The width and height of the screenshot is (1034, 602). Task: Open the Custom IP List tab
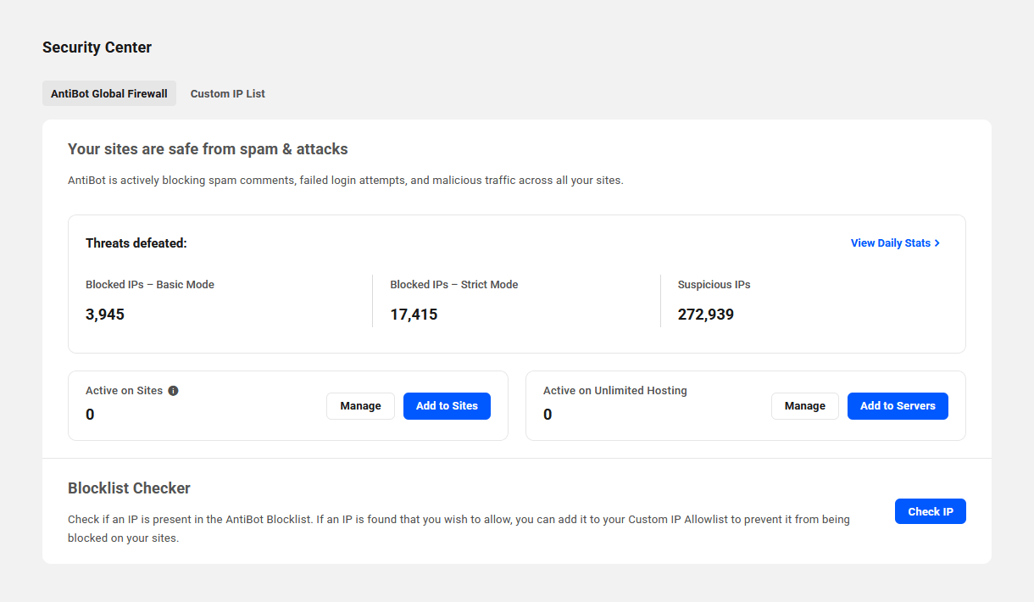(x=228, y=93)
